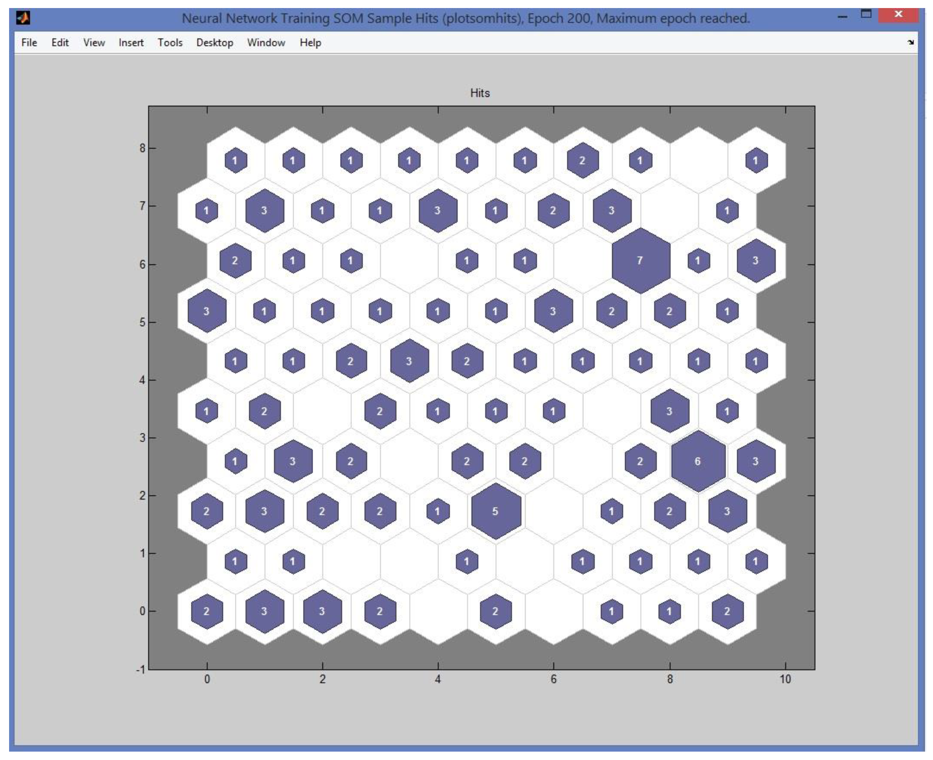
Task: Click the y-axis tick label 8
Action: pyautogui.click(x=142, y=149)
